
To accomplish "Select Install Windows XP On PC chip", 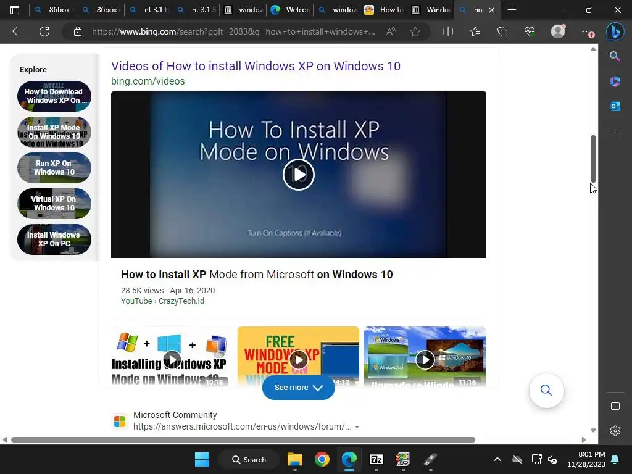I will click(x=54, y=239).
